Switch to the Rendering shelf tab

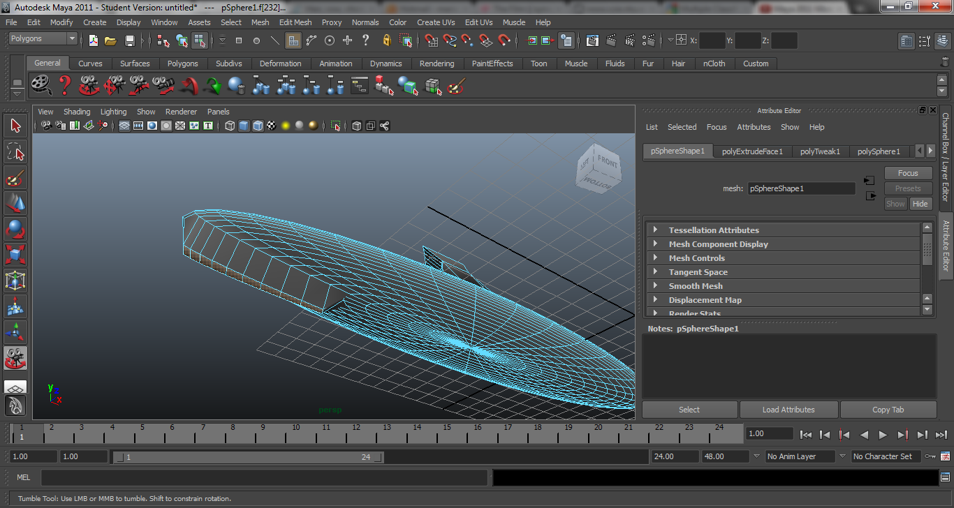[x=436, y=63]
